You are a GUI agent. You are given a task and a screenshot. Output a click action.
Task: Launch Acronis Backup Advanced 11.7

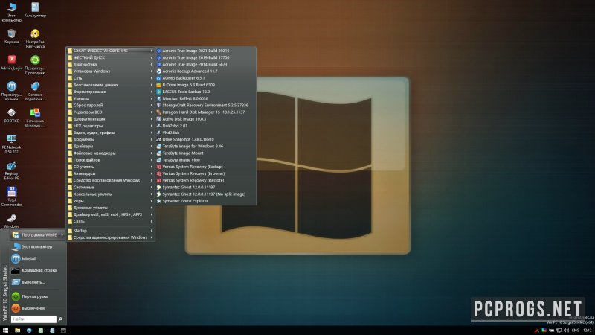205,71
